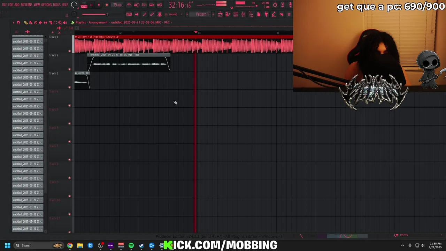Open the TOOLS menu
Viewport: 446px width, 251px height.
pyautogui.click(x=57, y=5)
